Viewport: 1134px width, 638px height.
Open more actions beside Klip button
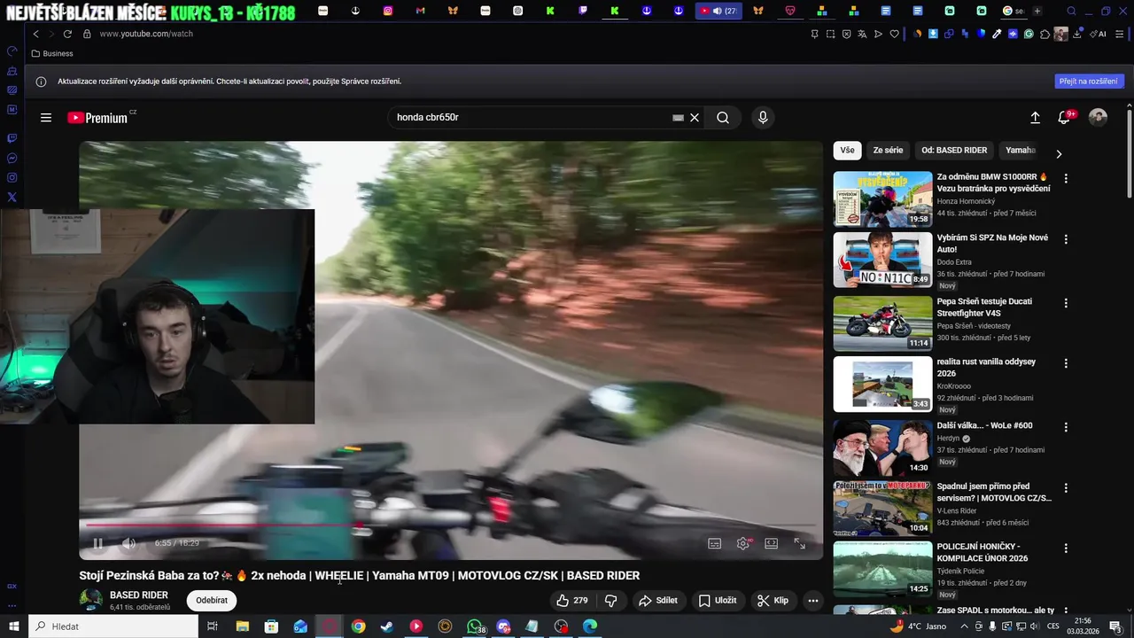point(812,601)
